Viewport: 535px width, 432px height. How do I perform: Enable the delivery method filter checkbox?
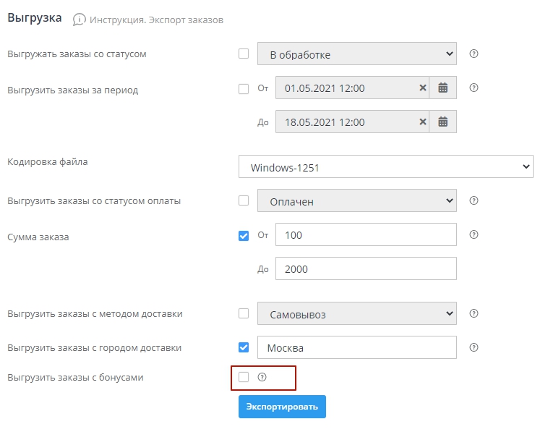tap(244, 313)
